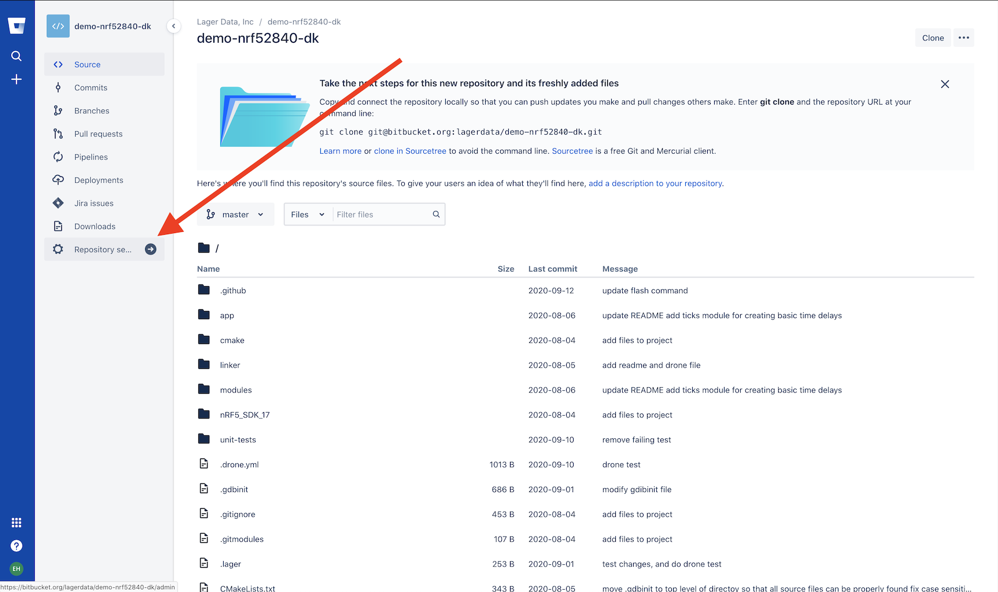Viewport: 998px width, 592px height.
Task: Click the Bitbucket logo
Action: click(x=17, y=25)
